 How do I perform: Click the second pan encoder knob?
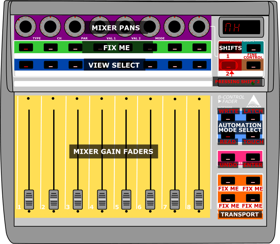tap(50, 27)
